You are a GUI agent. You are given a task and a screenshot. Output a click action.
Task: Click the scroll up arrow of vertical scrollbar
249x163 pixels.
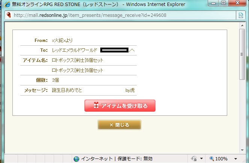tap(242, 25)
